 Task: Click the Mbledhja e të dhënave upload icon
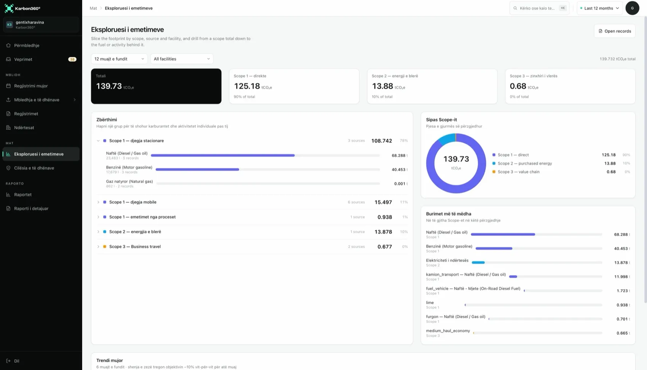[8, 100]
